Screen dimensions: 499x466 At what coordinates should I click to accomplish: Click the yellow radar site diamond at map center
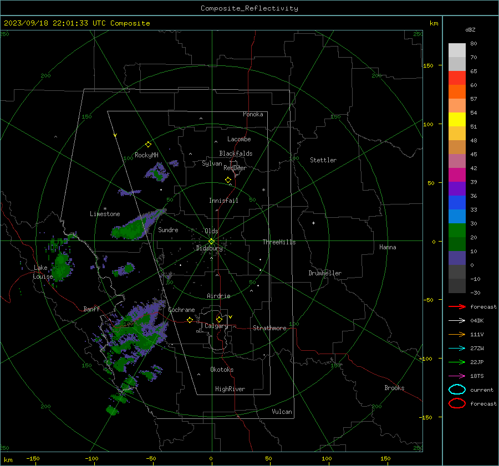pos(211,242)
